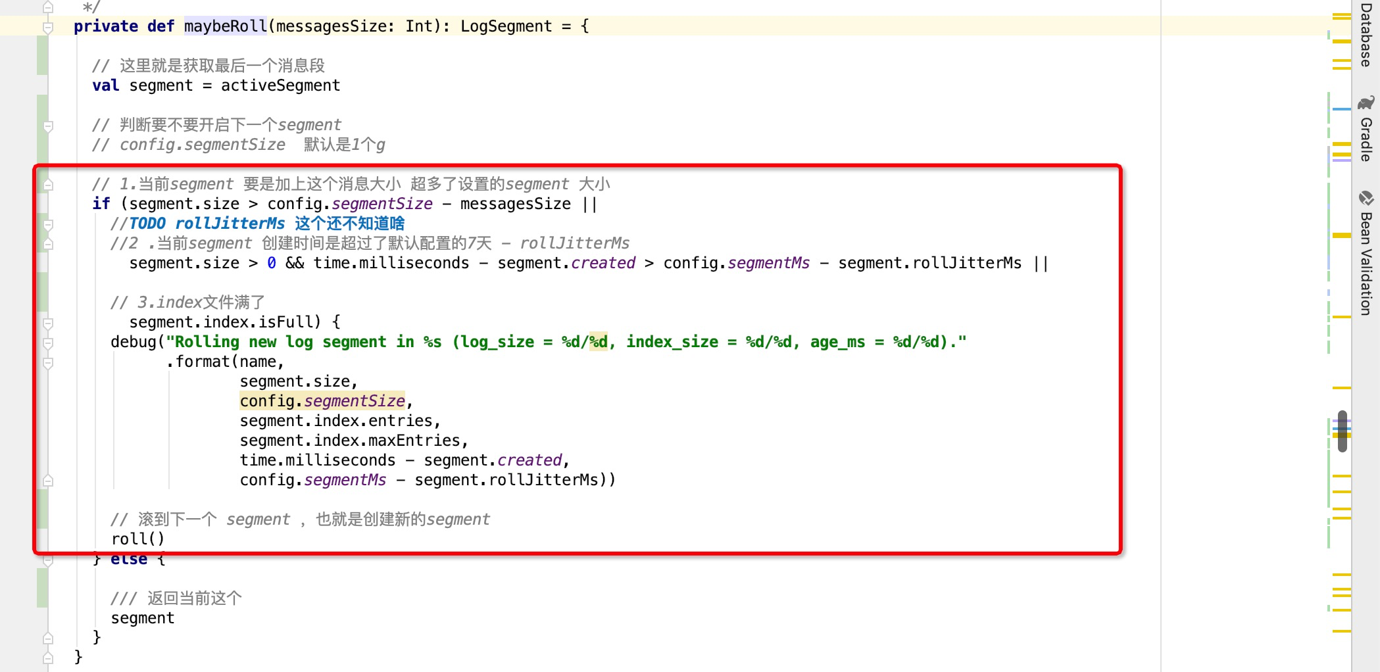Click the 'private' keyword
The width and height of the screenshot is (1380, 672).
[106, 26]
